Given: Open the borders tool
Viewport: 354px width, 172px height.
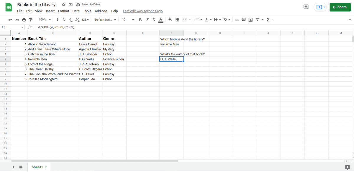Looking at the screenshot, I should tap(177, 20).
